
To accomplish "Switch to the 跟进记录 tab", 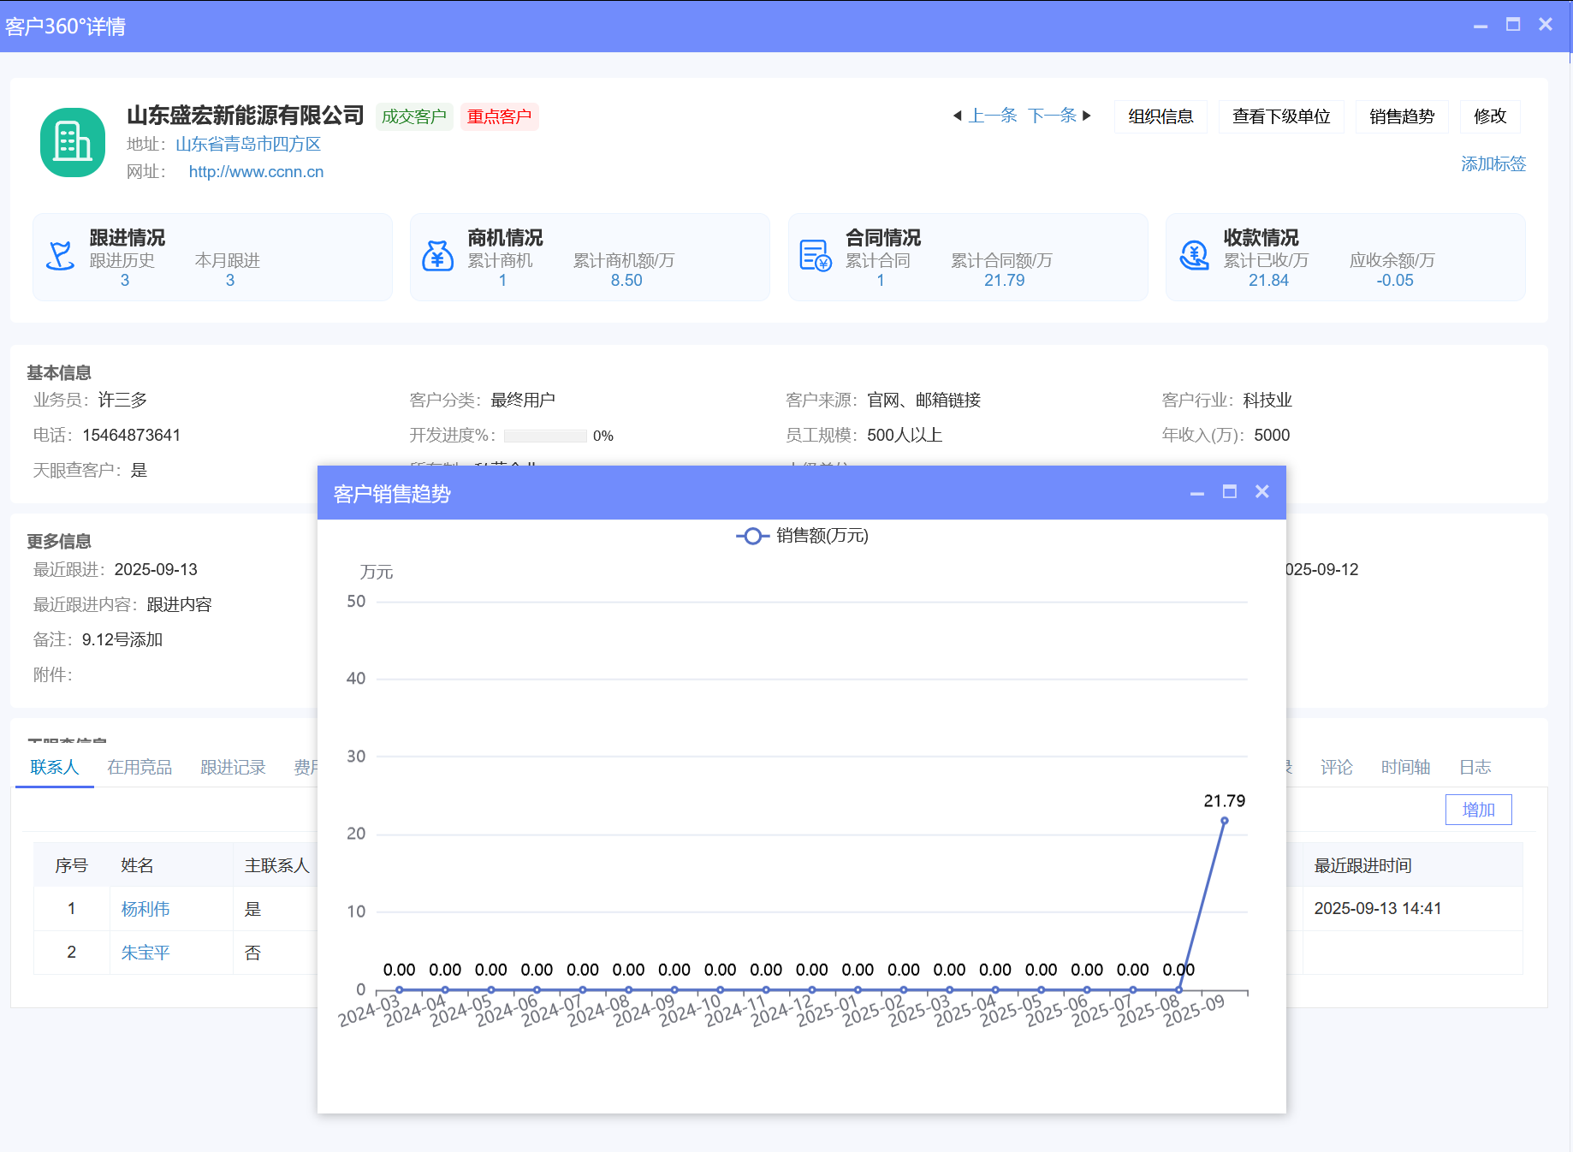I will pyautogui.click(x=233, y=767).
